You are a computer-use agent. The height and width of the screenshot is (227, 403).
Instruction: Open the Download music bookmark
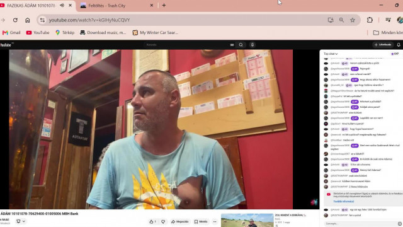click(x=103, y=33)
